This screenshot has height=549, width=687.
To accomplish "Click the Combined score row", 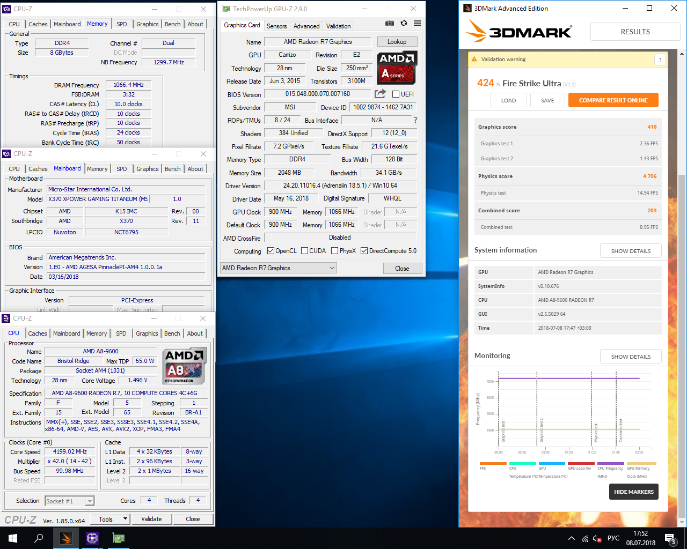I will pos(568,210).
